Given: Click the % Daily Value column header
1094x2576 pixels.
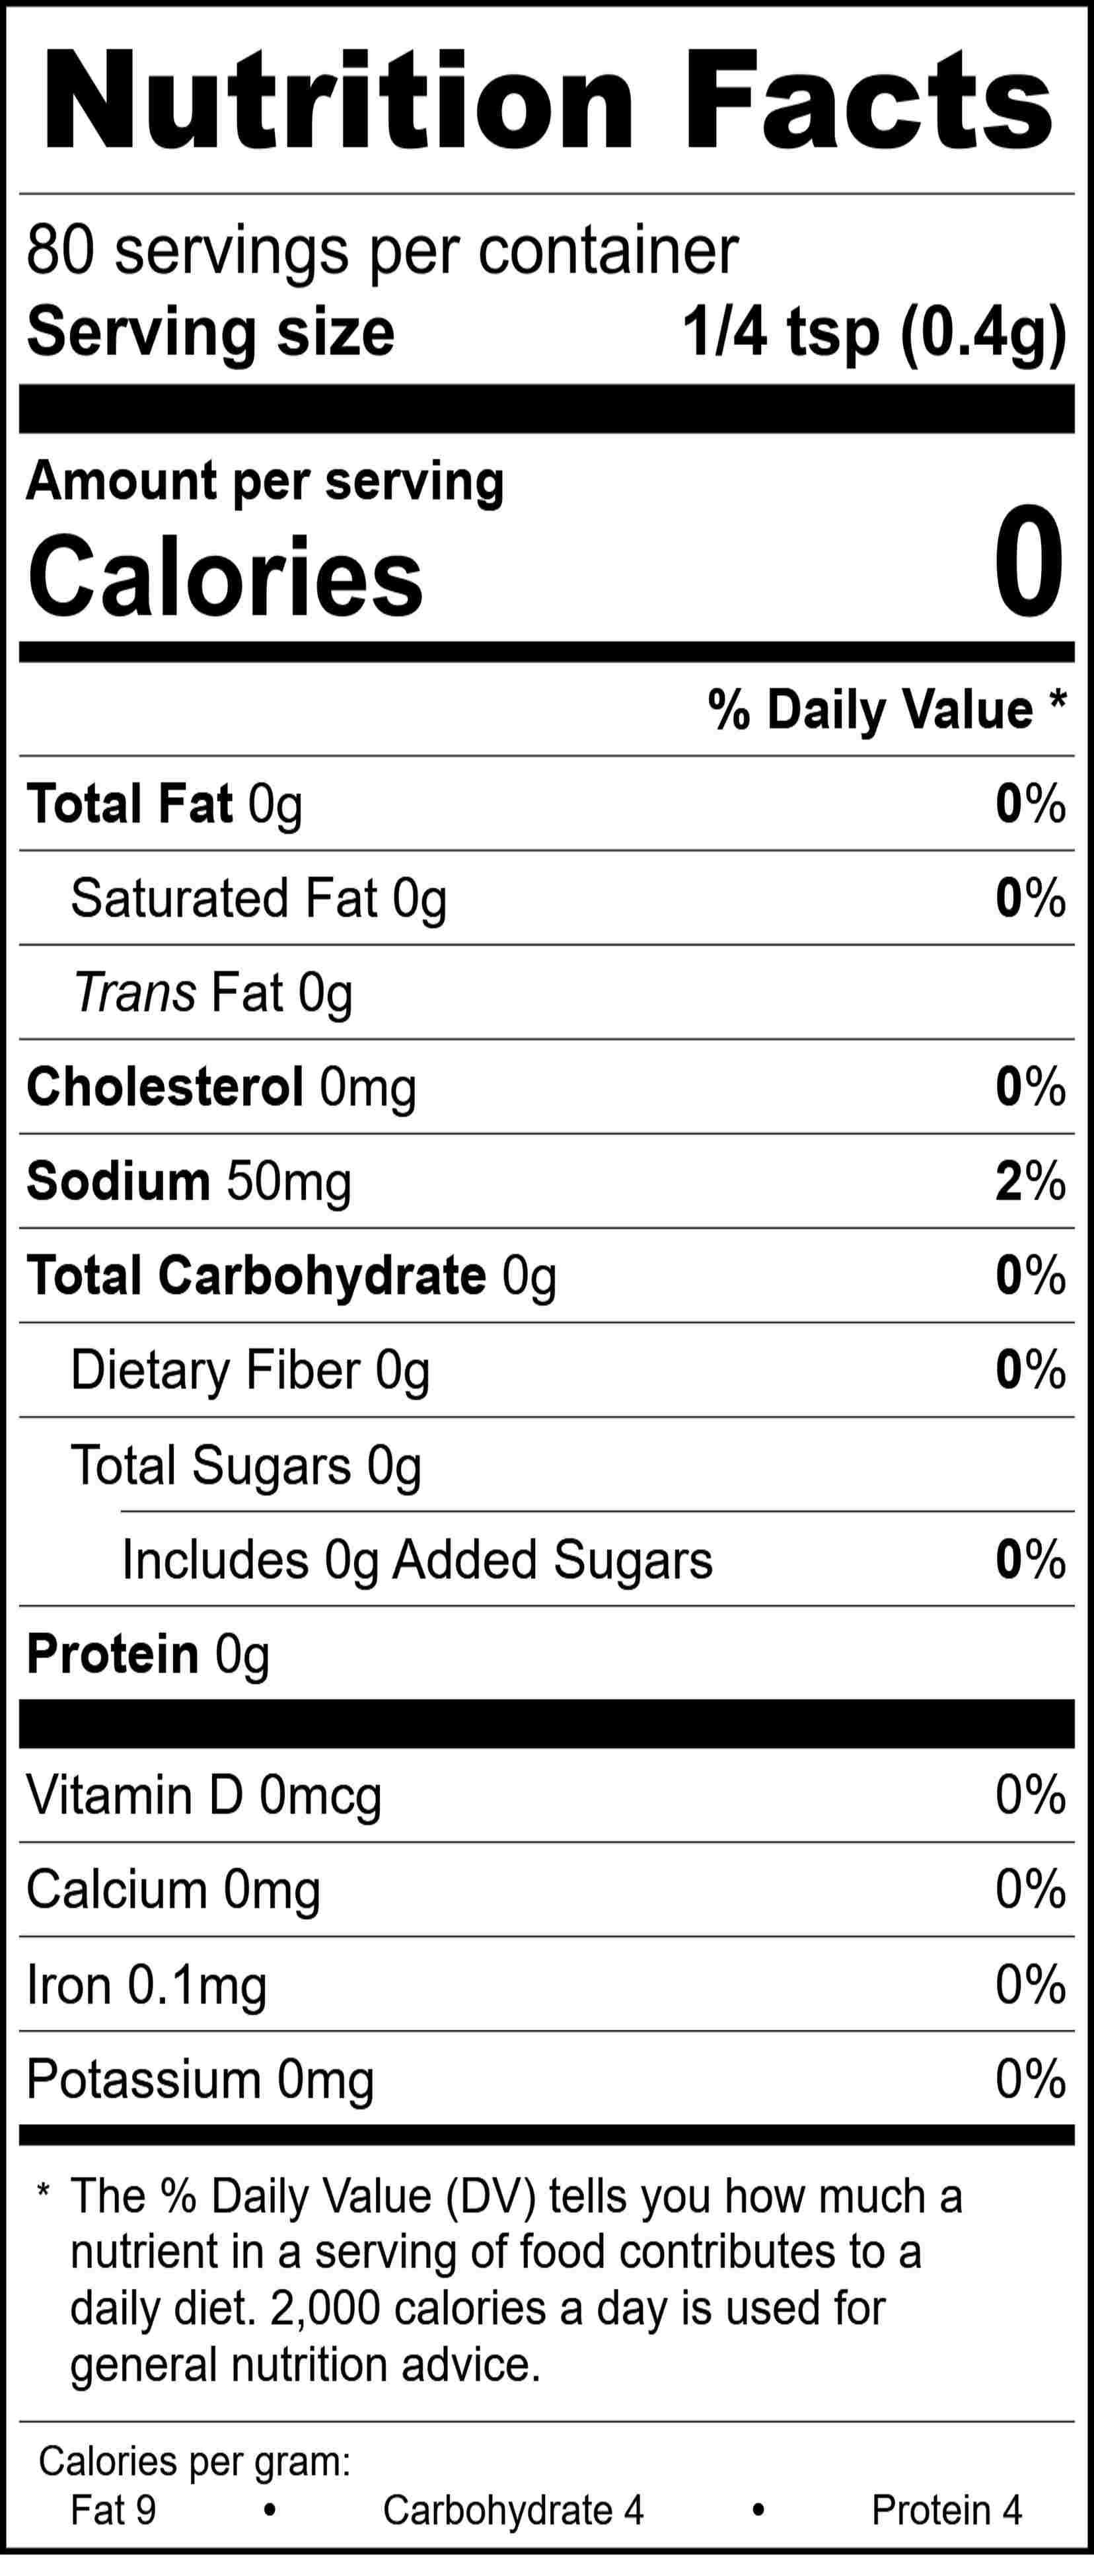Looking at the screenshot, I should pos(886,710).
